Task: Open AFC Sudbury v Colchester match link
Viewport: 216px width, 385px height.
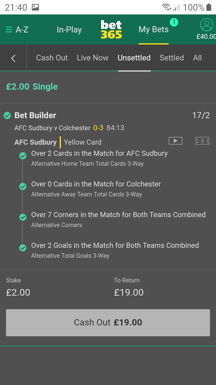Action: 52,128
